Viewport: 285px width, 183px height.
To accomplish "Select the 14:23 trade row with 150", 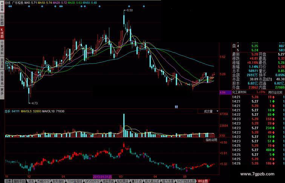I will [258, 119].
